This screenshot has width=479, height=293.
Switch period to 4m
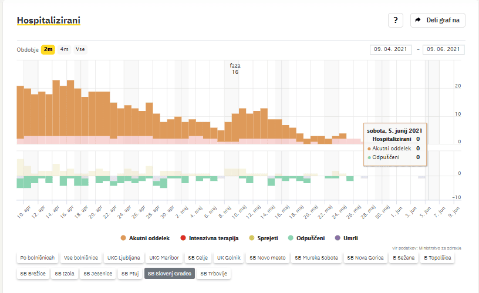point(64,49)
